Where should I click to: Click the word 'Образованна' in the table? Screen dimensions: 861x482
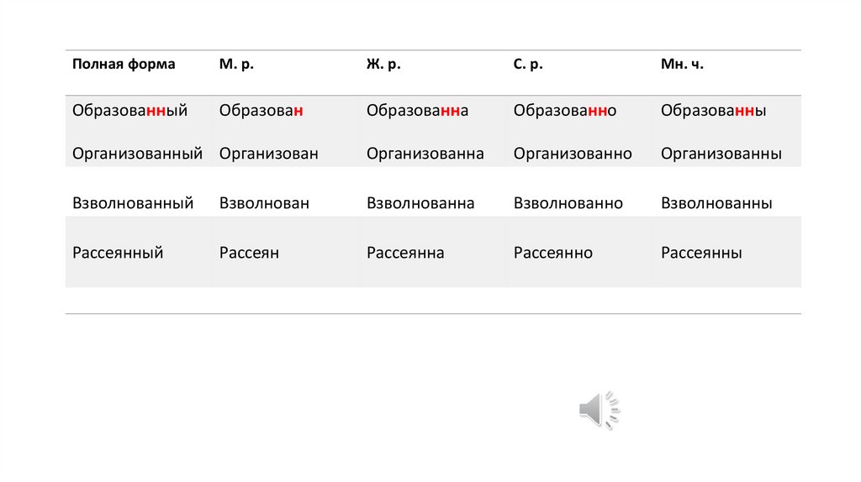417,111
